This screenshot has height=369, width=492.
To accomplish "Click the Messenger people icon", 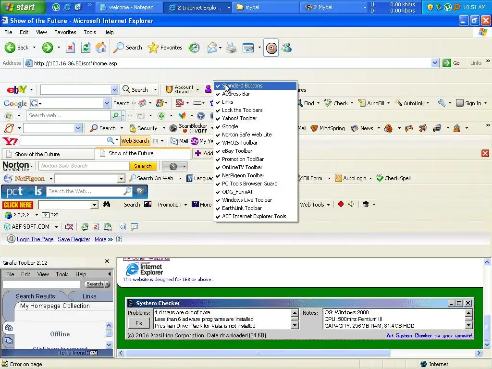I will [286, 48].
